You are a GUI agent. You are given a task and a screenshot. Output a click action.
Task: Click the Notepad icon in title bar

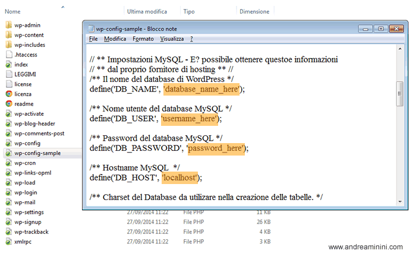(90, 28)
